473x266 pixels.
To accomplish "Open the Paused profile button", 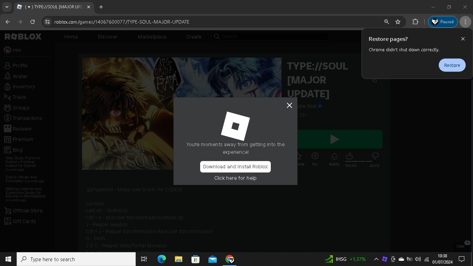I will pos(443,22).
